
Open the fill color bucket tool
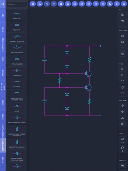pos(117,4)
